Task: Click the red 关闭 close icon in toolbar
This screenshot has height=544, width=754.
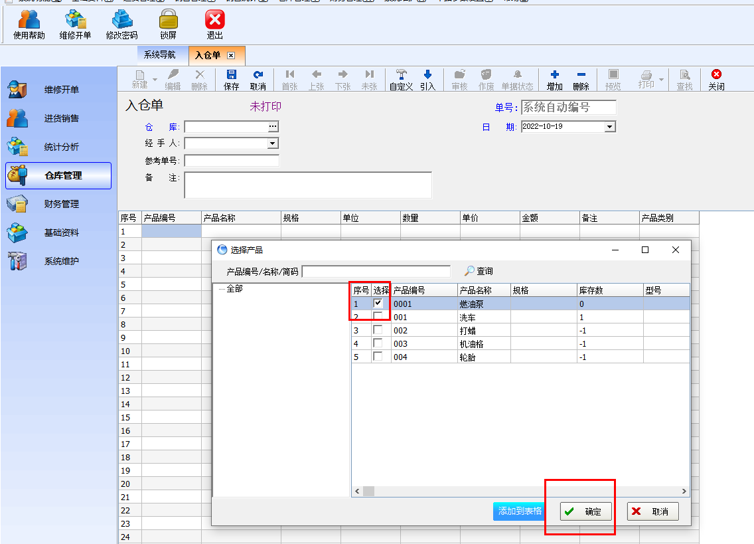Action: (716, 80)
